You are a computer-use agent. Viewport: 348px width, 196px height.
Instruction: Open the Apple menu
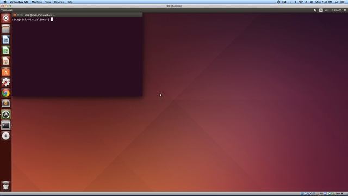coord(5,2)
